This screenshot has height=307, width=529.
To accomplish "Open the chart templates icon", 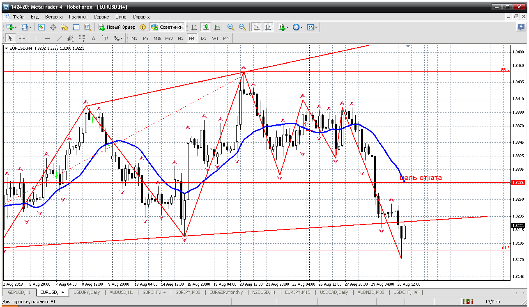I will pos(310,27).
